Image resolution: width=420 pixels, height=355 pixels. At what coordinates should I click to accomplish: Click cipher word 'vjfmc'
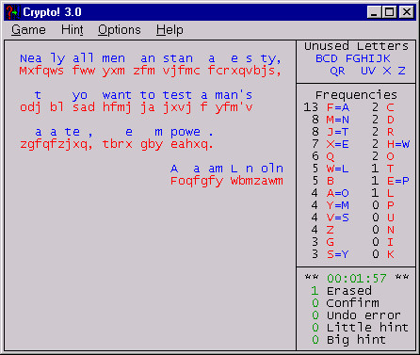coord(181,71)
